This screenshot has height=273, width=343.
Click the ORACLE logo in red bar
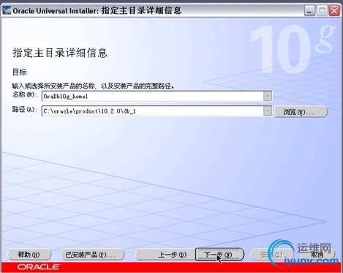coord(39,267)
